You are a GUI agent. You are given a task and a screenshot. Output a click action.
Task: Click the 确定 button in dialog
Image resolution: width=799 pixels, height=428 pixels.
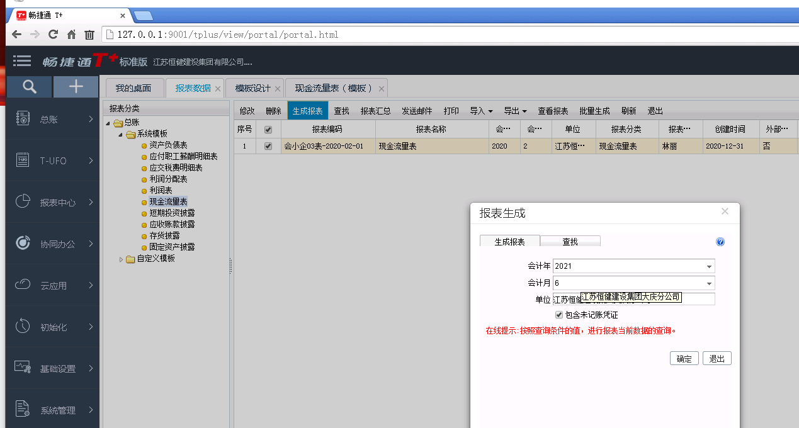tap(684, 359)
